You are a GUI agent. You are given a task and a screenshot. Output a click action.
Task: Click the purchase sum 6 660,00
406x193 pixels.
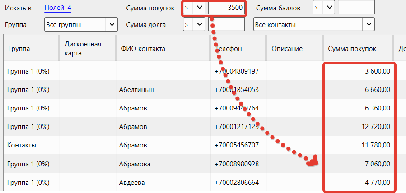click(x=378, y=90)
